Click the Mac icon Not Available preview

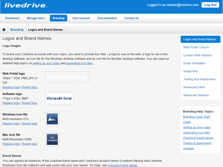[52, 139]
